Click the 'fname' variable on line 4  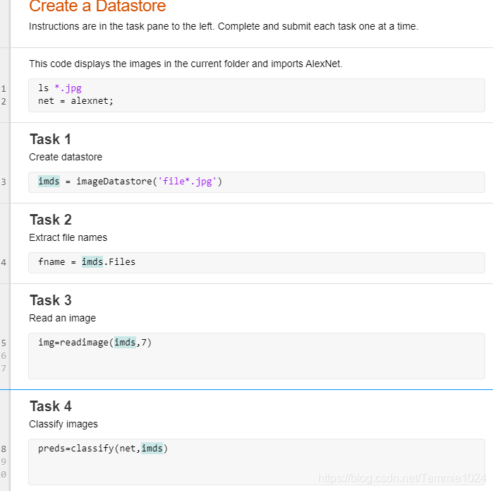tap(51, 262)
